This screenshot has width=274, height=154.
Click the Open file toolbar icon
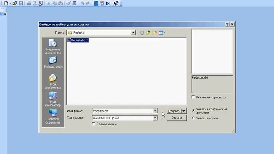click(15, 3)
